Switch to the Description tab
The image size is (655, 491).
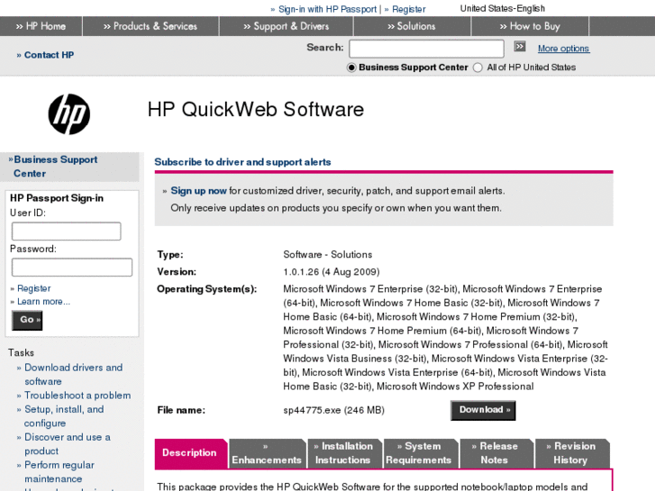191,453
